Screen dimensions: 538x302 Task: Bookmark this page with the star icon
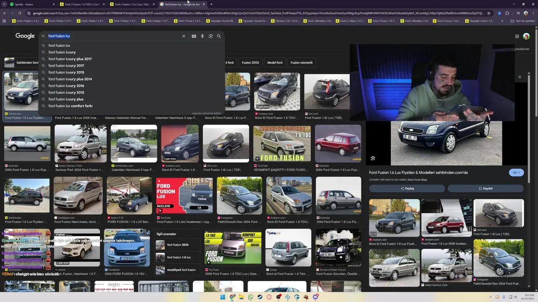488,13
